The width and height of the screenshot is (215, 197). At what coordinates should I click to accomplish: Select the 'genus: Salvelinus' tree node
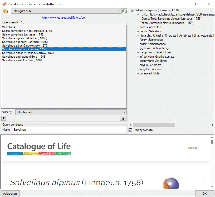click(150, 31)
